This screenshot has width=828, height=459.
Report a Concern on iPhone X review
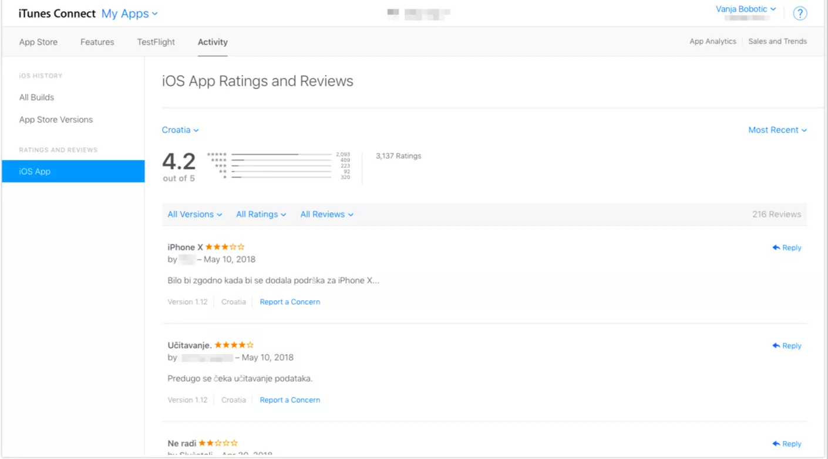click(290, 302)
